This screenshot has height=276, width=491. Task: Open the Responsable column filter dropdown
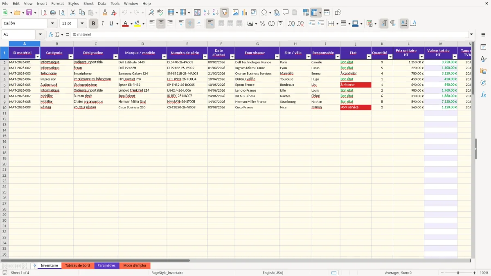click(337, 57)
